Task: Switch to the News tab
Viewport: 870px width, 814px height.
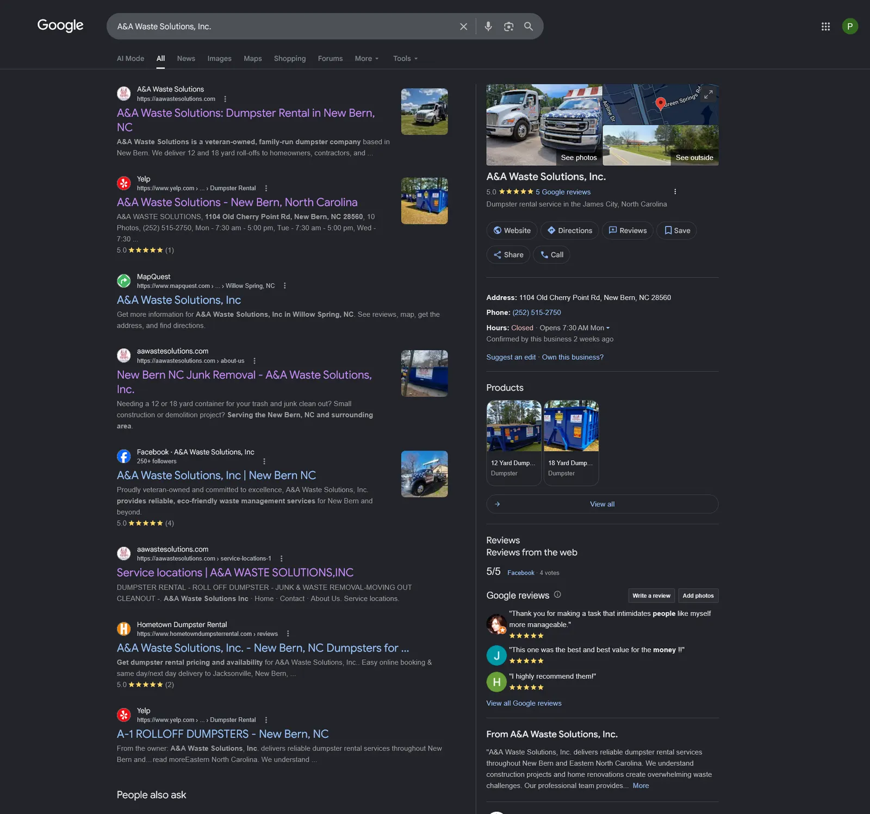Action: pyautogui.click(x=186, y=59)
